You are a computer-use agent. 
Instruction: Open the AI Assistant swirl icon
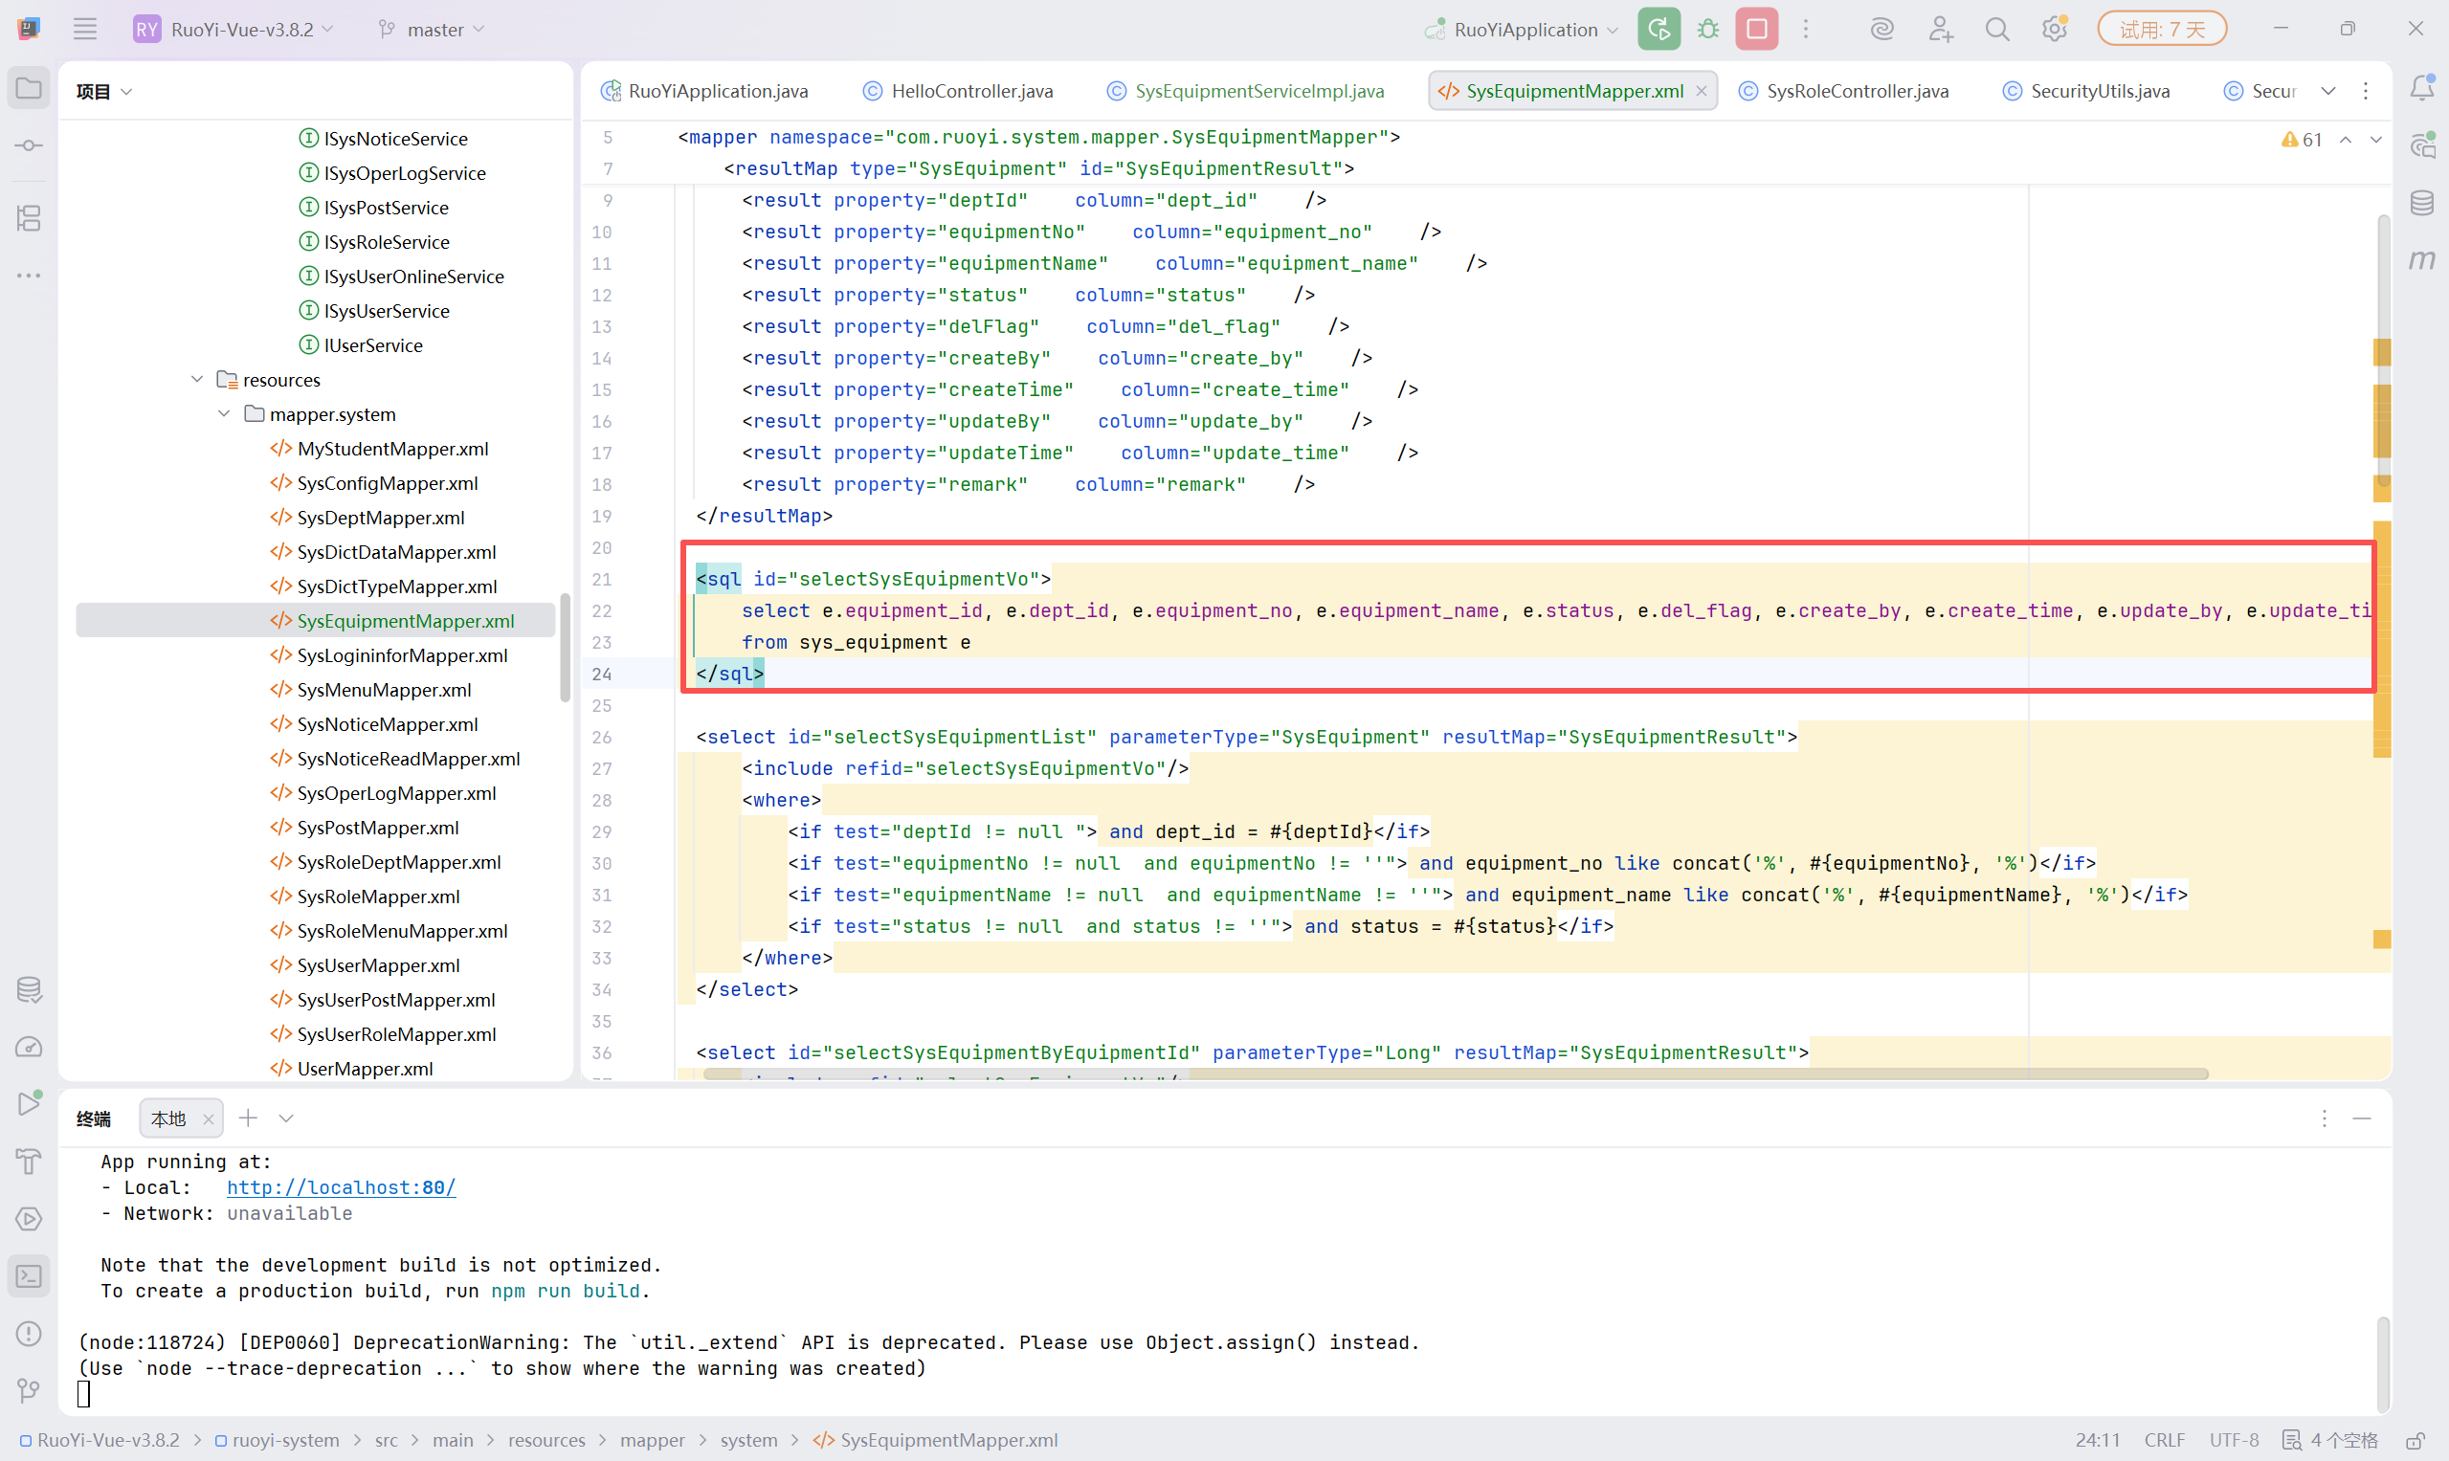1881,29
